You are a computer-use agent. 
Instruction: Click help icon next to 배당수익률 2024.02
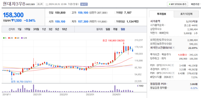(x=172, y=77)
